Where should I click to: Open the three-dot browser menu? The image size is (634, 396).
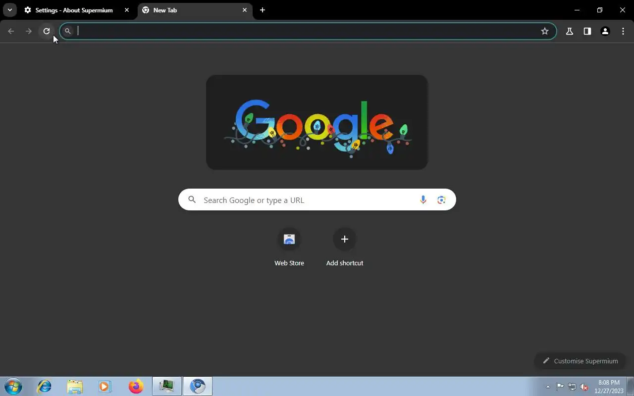click(x=623, y=31)
